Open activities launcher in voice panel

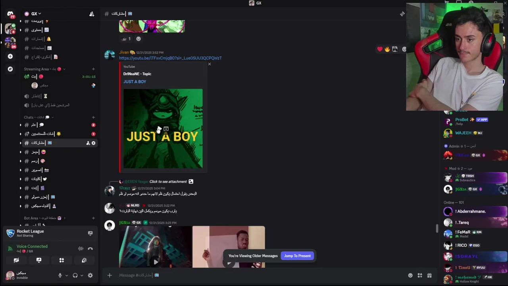[x=62, y=260]
